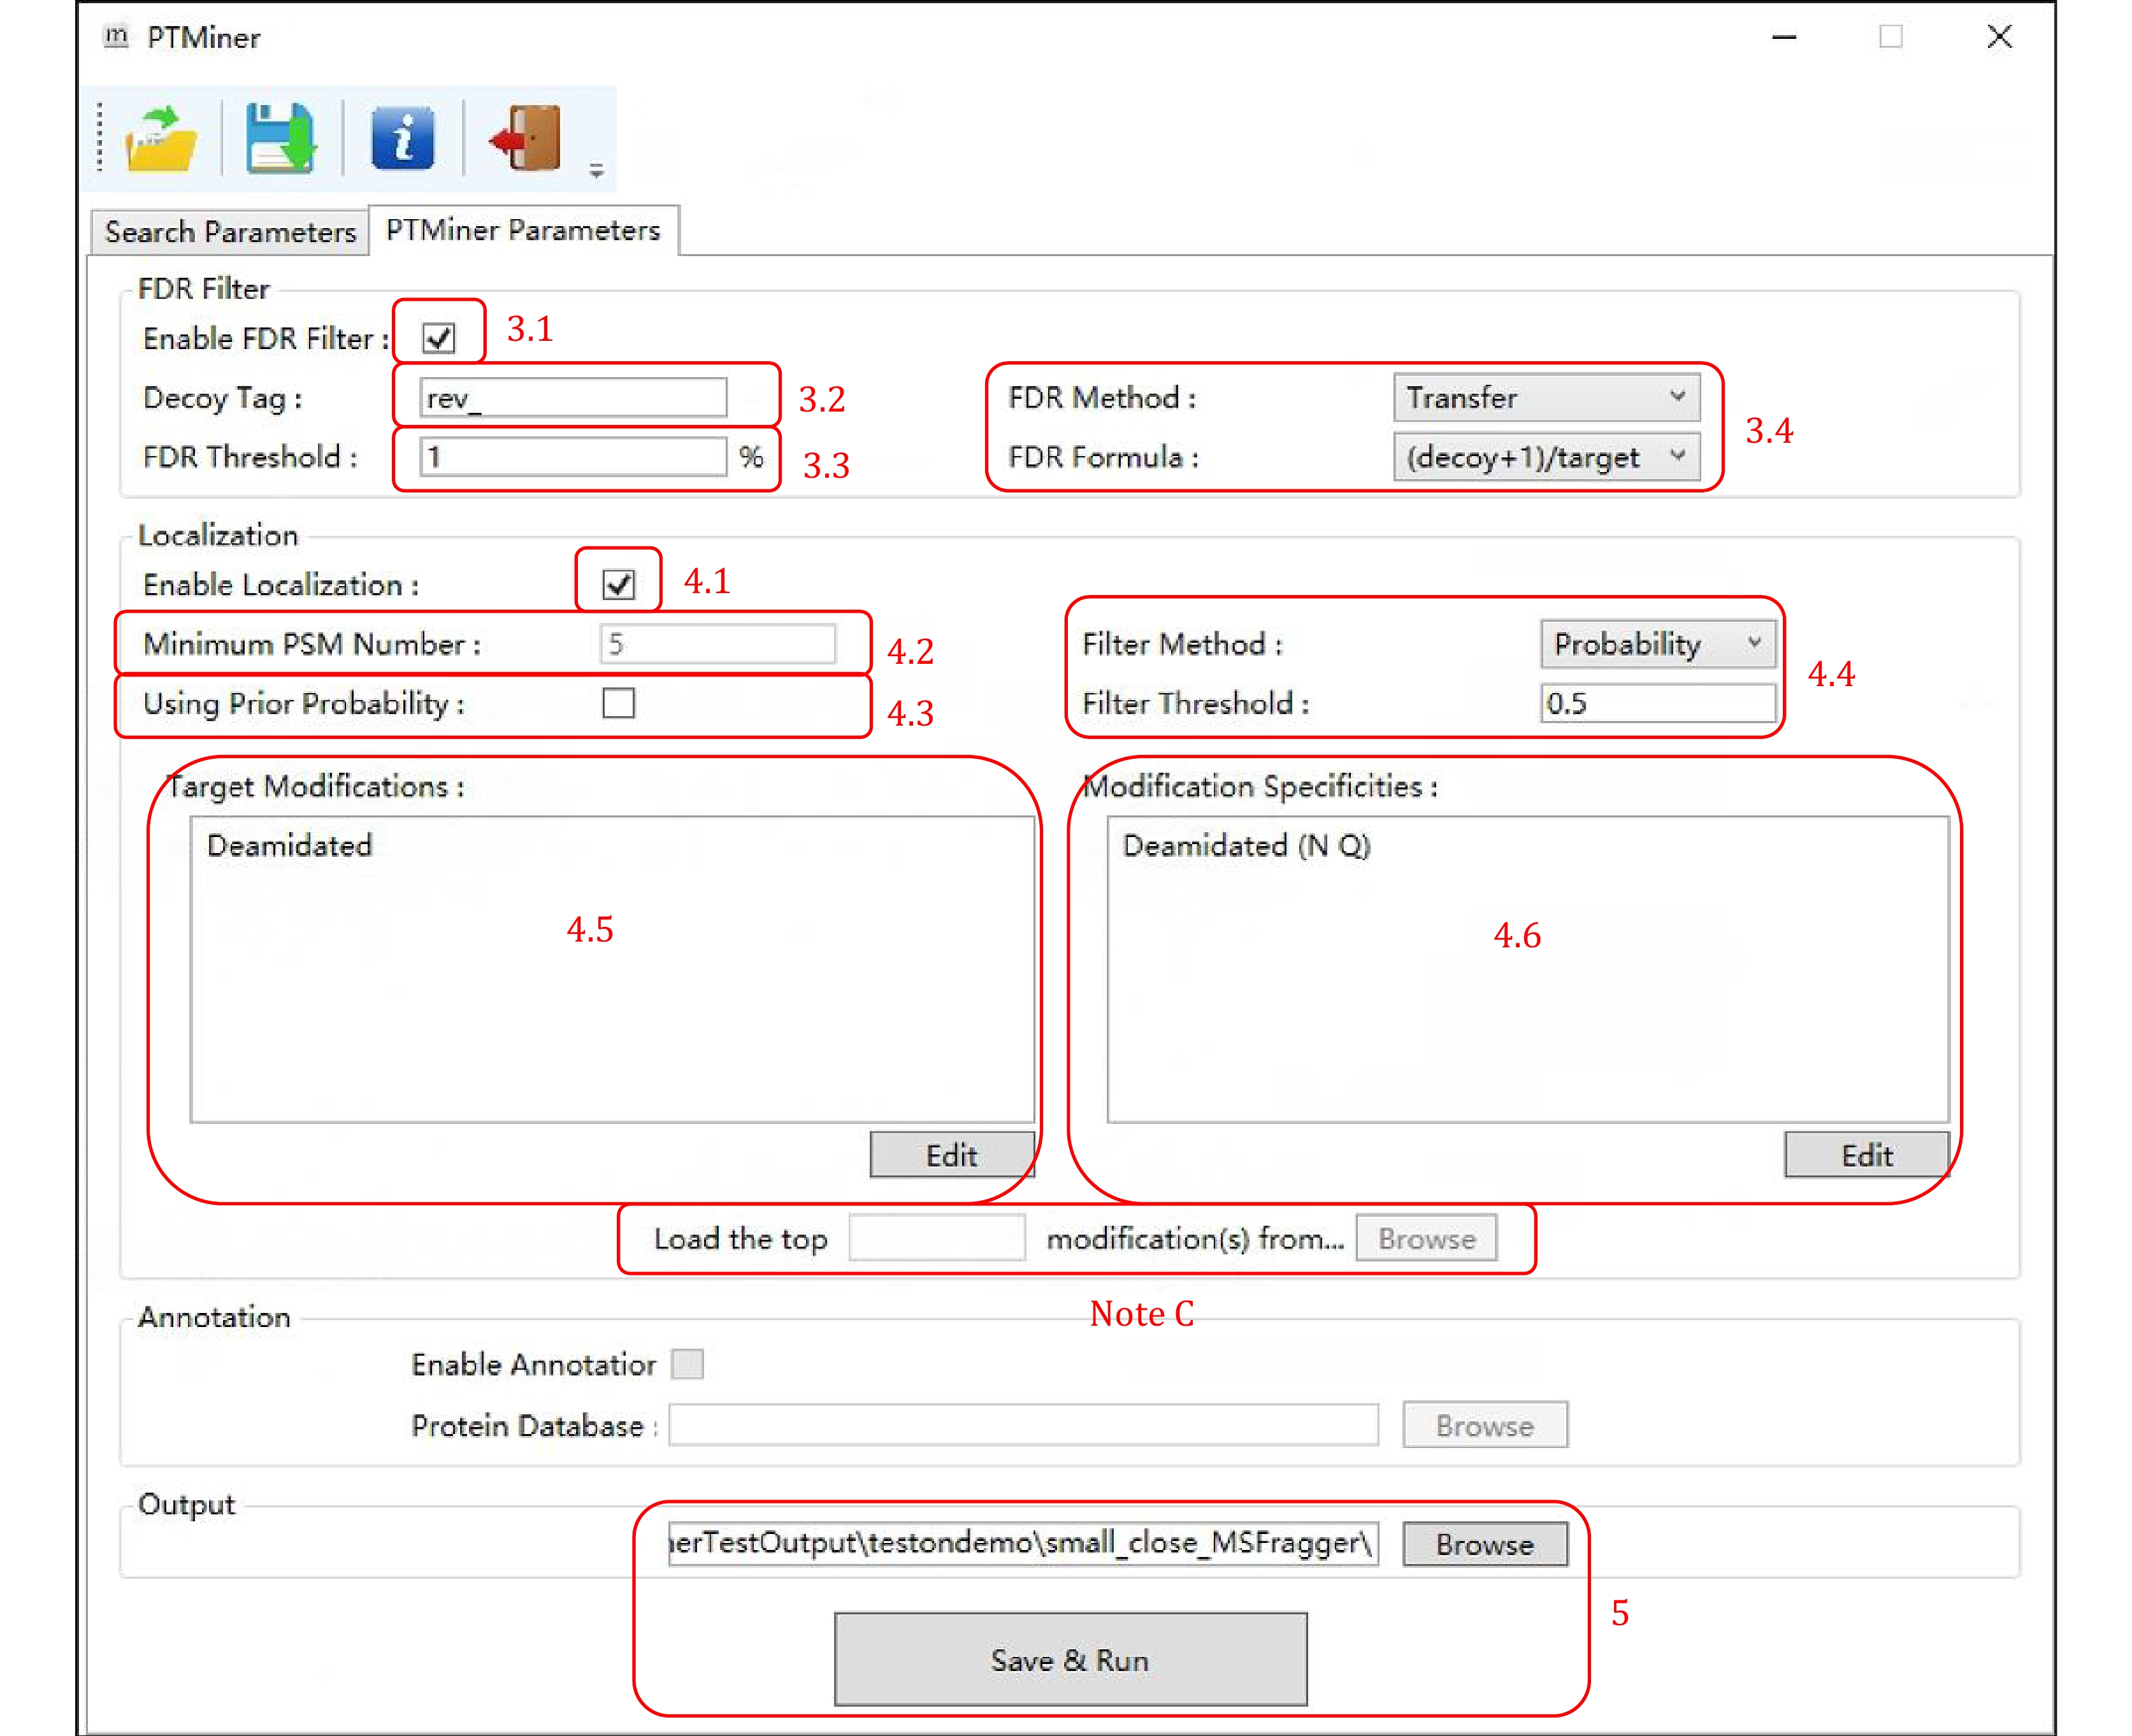Click the Decoy Tag input field
The height and width of the screenshot is (1736, 2132).
tap(573, 398)
